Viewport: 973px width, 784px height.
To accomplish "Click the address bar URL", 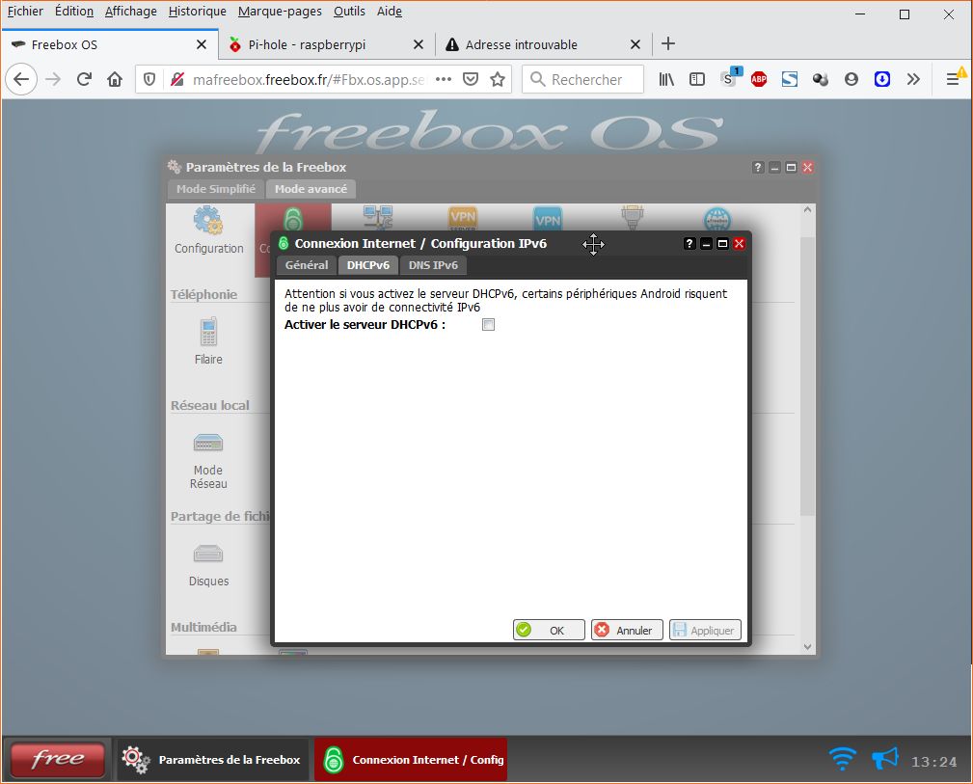I will click(x=309, y=79).
